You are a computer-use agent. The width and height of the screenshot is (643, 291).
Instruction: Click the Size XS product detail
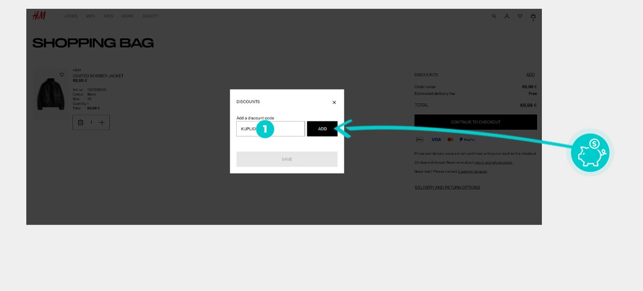(82, 99)
